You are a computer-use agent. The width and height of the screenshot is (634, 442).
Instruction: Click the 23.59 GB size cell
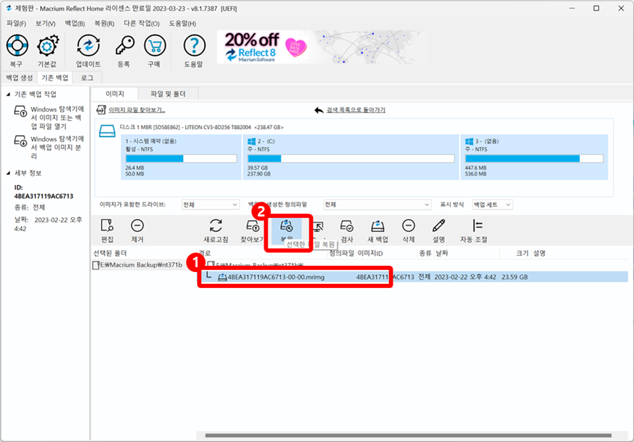514,277
